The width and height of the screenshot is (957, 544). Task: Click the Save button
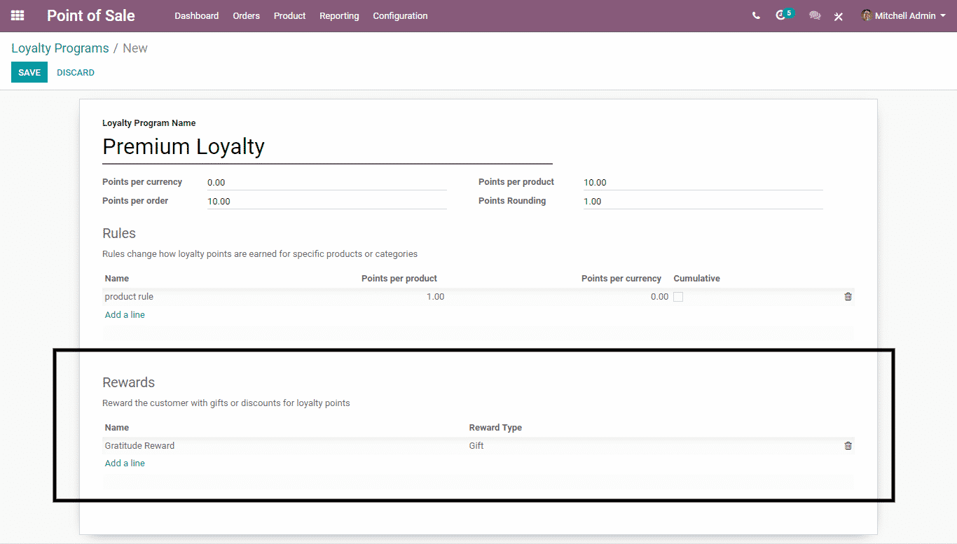coord(29,73)
